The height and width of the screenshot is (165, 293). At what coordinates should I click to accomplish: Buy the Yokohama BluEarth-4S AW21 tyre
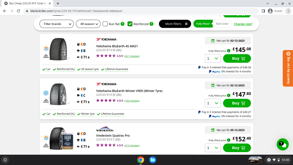tap(237, 59)
